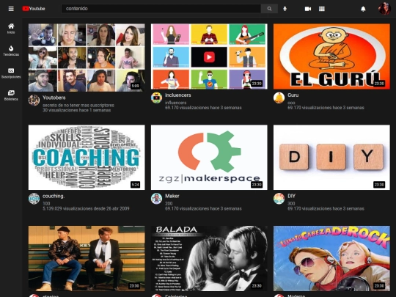
Task: Click the '200' text under Maker
Action: point(169,204)
